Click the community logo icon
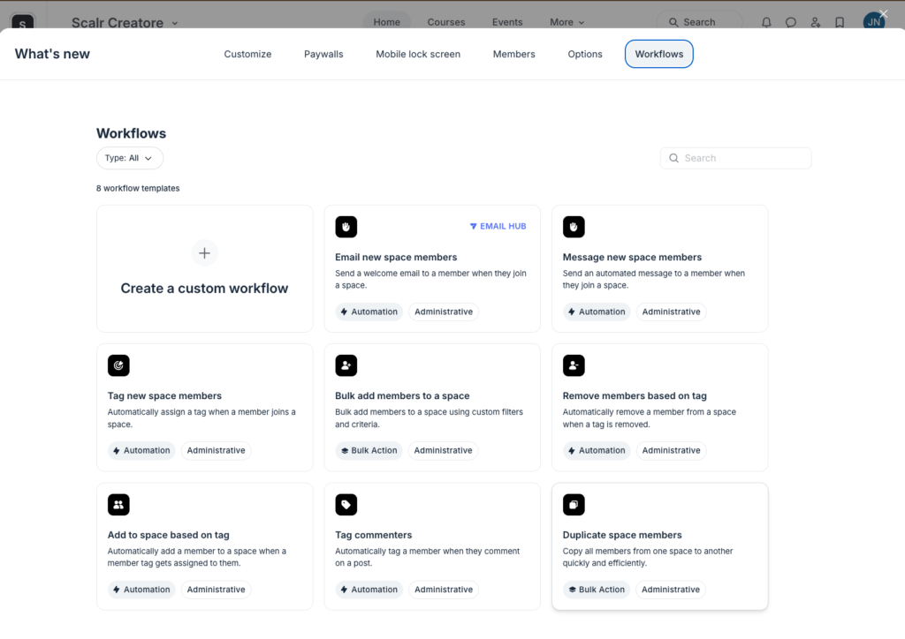905x639 pixels. coord(22,23)
